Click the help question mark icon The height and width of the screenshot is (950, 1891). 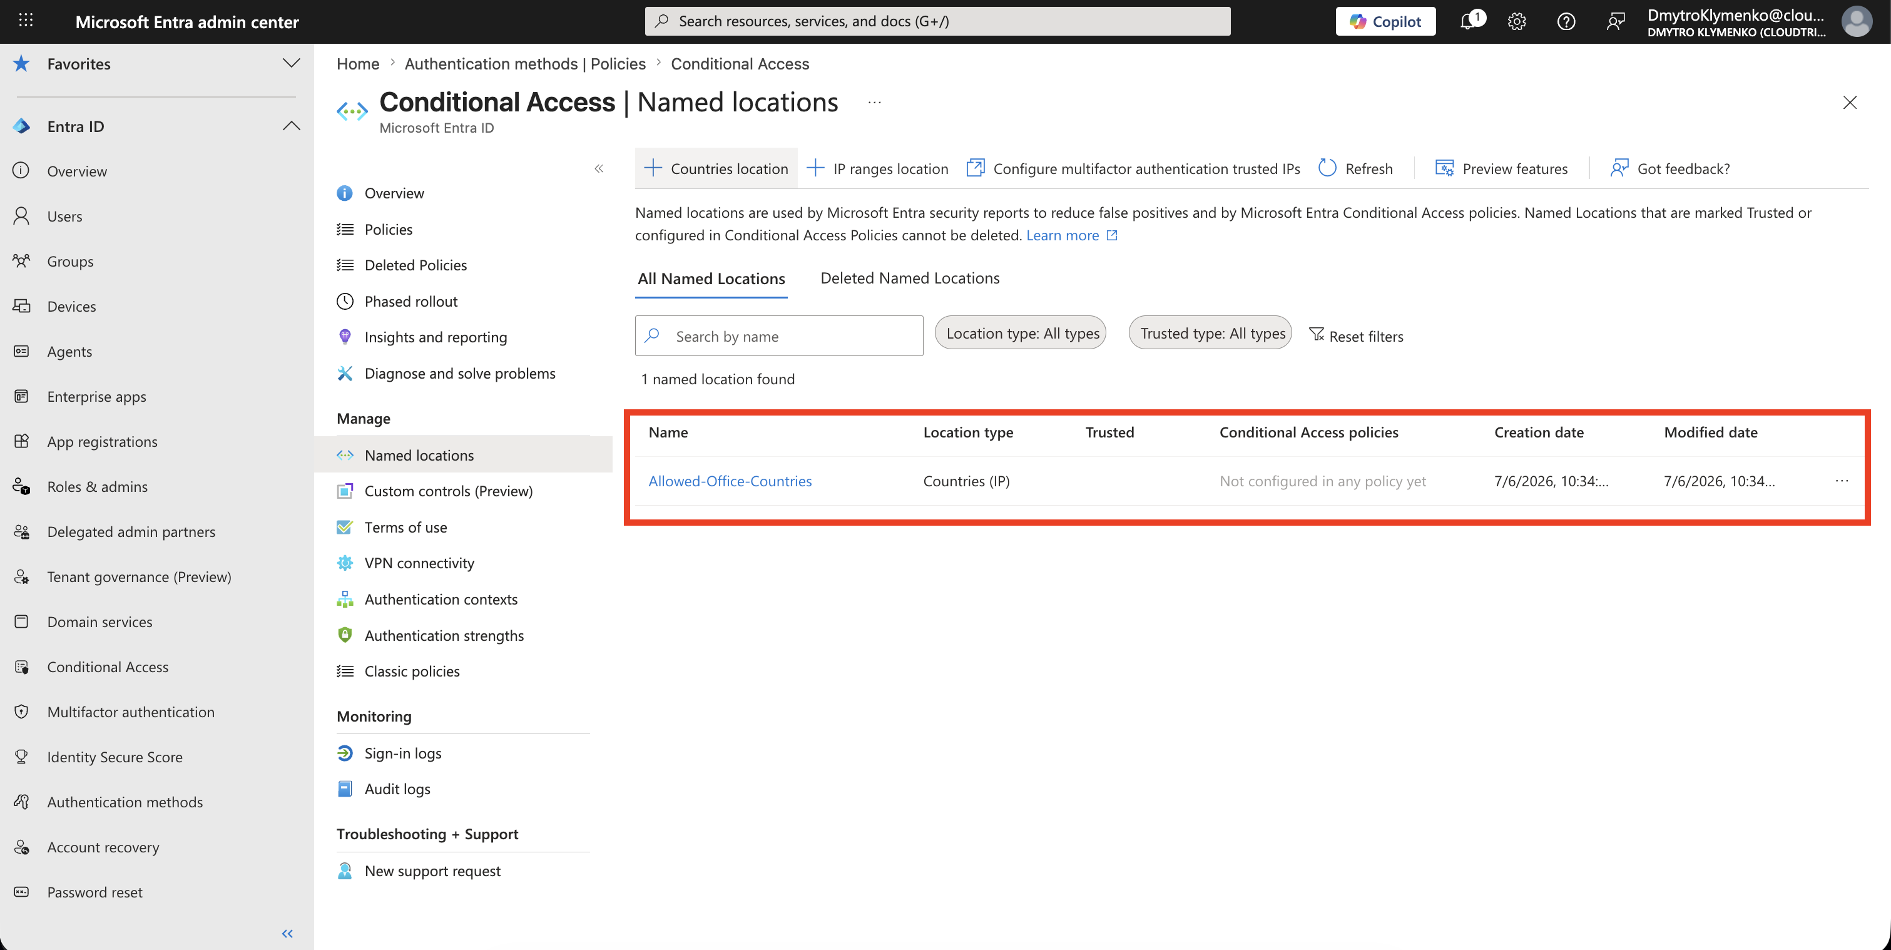1566,21
